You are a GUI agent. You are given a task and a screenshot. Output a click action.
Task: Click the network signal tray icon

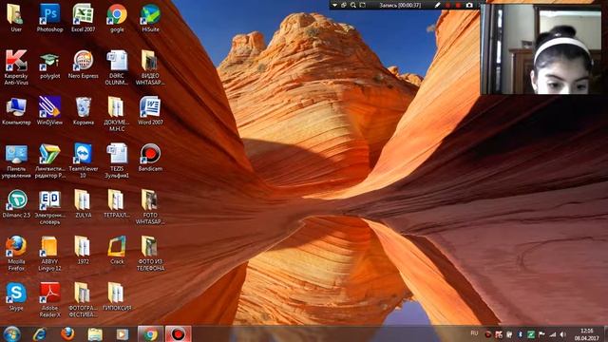(553, 334)
